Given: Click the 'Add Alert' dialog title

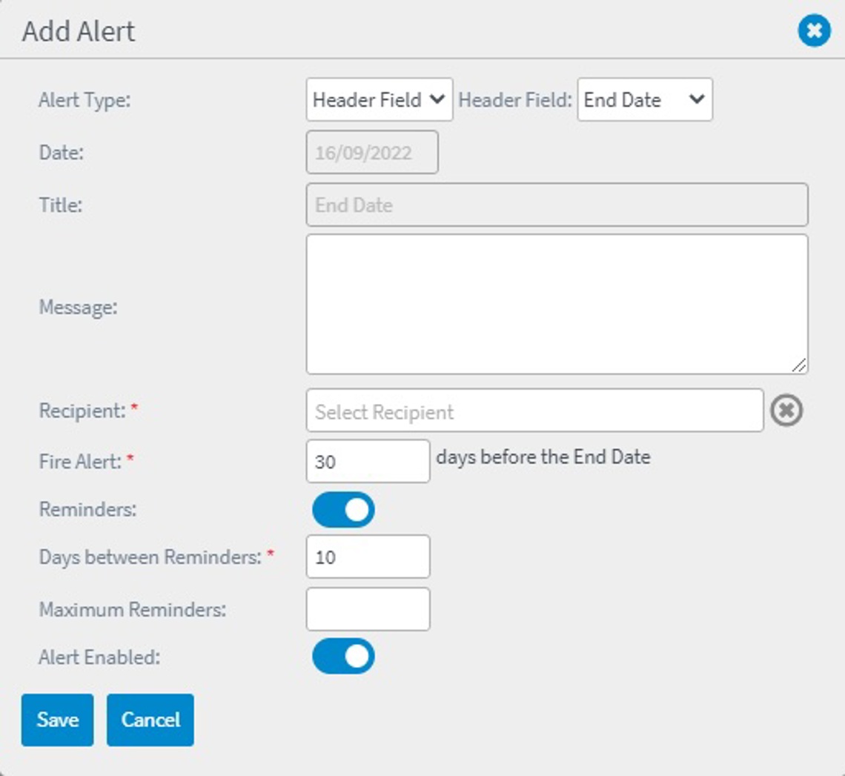Looking at the screenshot, I should (x=78, y=31).
